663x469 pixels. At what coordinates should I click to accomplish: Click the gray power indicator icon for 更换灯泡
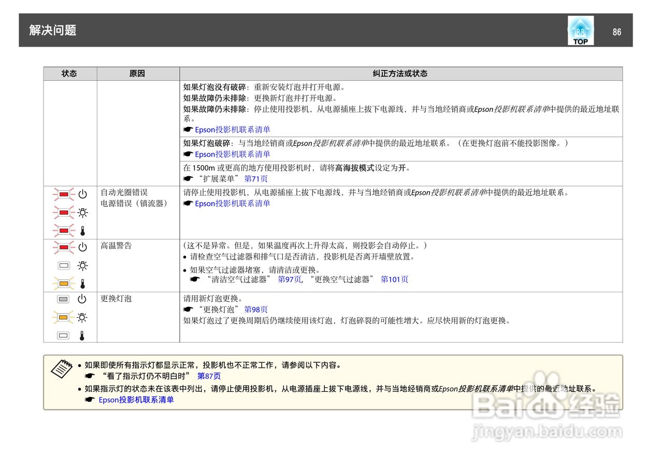tap(63, 298)
